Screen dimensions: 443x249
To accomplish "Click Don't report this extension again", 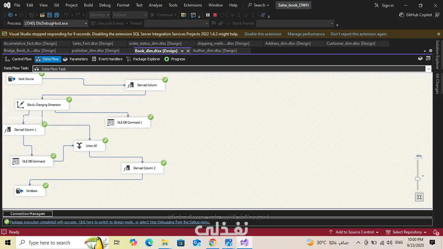I will 359,34.
